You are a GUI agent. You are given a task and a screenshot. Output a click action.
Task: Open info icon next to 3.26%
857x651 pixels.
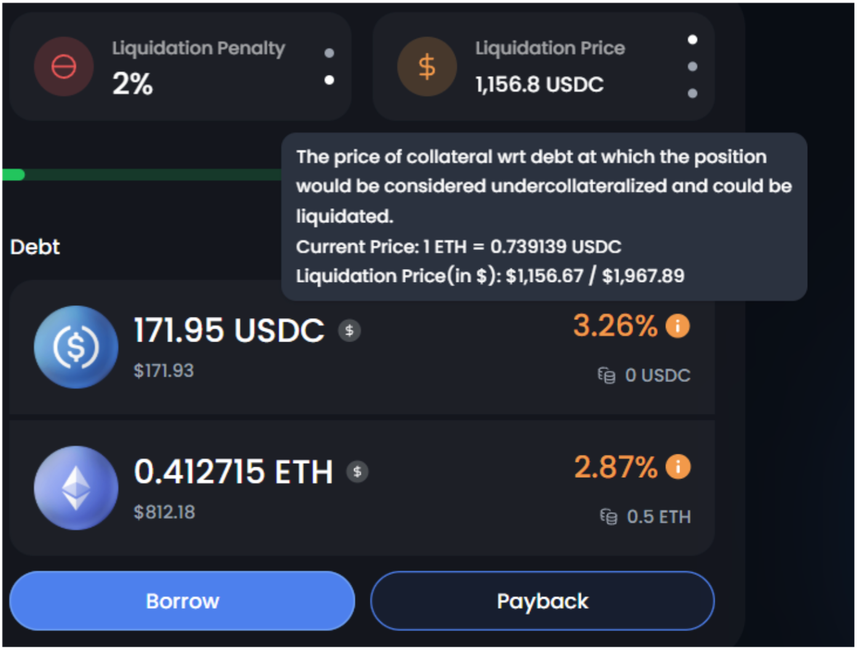click(x=678, y=326)
